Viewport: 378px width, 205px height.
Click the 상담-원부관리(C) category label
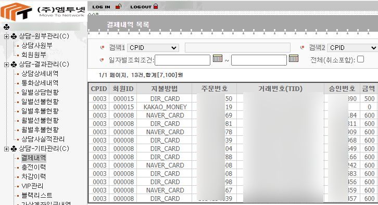tap(44, 36)
